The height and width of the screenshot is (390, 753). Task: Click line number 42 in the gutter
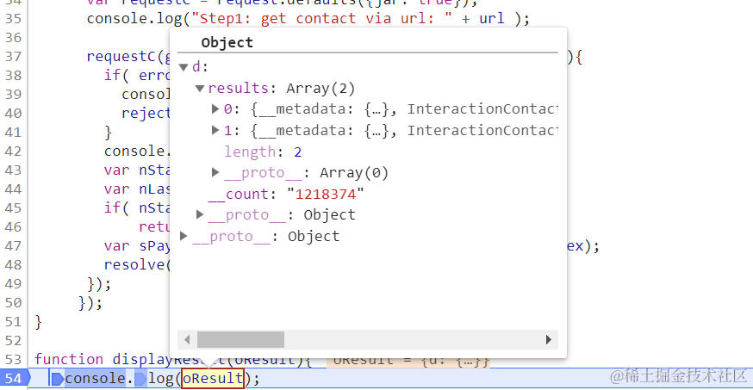(14, 152)
